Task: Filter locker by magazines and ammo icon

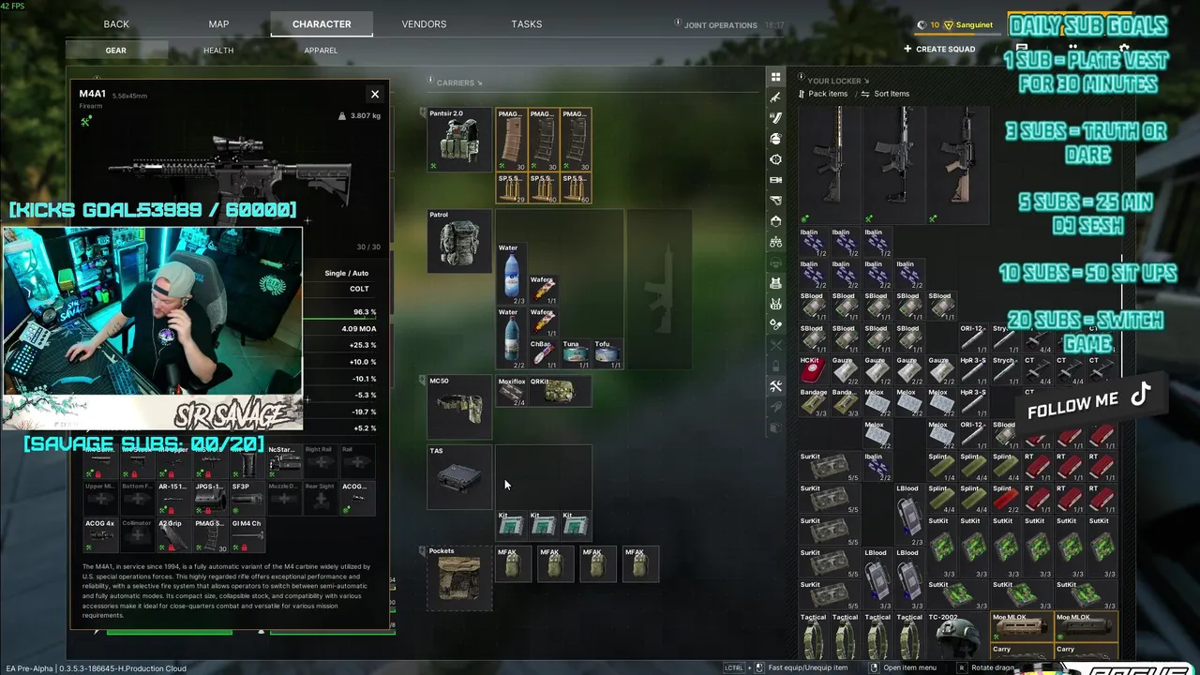Action: point(775,118)
